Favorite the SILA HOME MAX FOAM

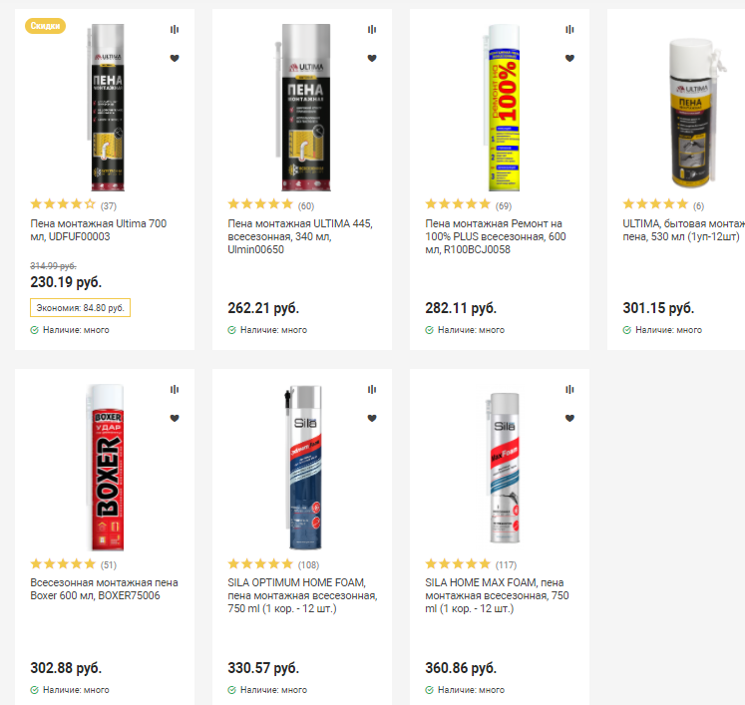[x=569, y=418]
